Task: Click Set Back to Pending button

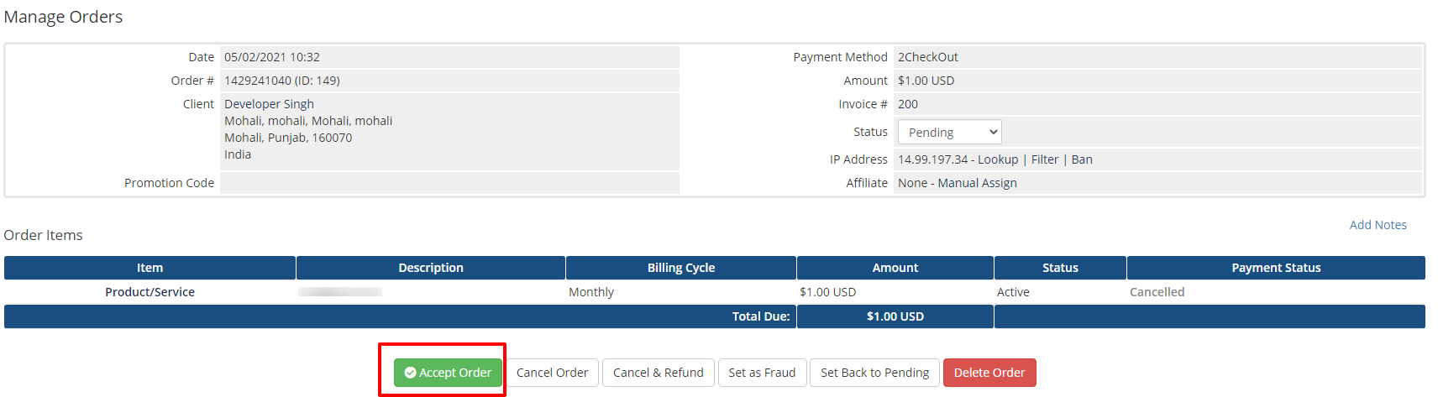Action: 874,373
